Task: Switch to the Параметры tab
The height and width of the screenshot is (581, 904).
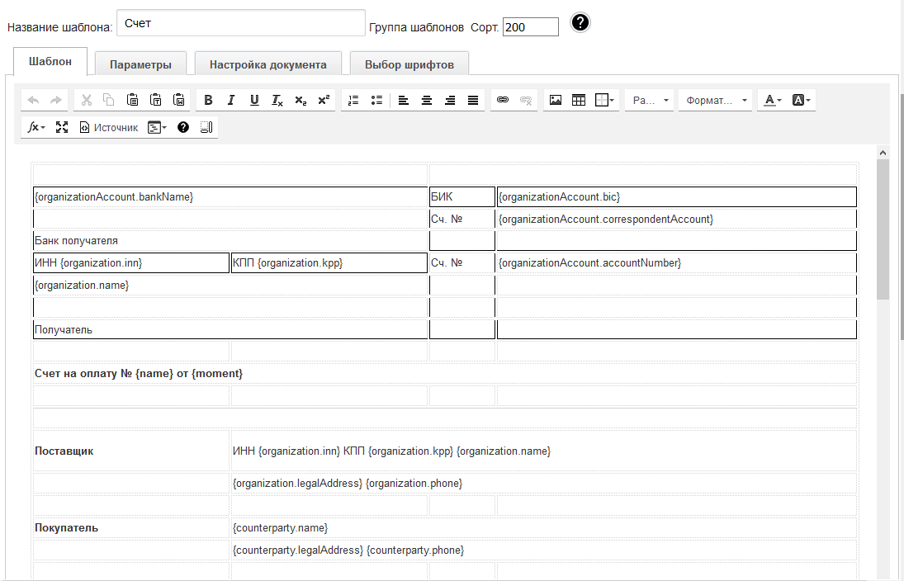Action: tap(140, 64)
